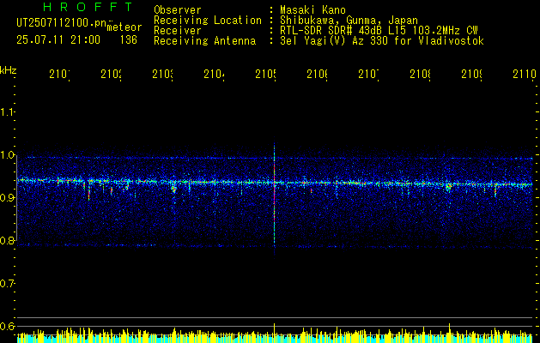Click the Observer label
Image resolution: width=540 pixels, height=343 pixels.
coord(178,10)
